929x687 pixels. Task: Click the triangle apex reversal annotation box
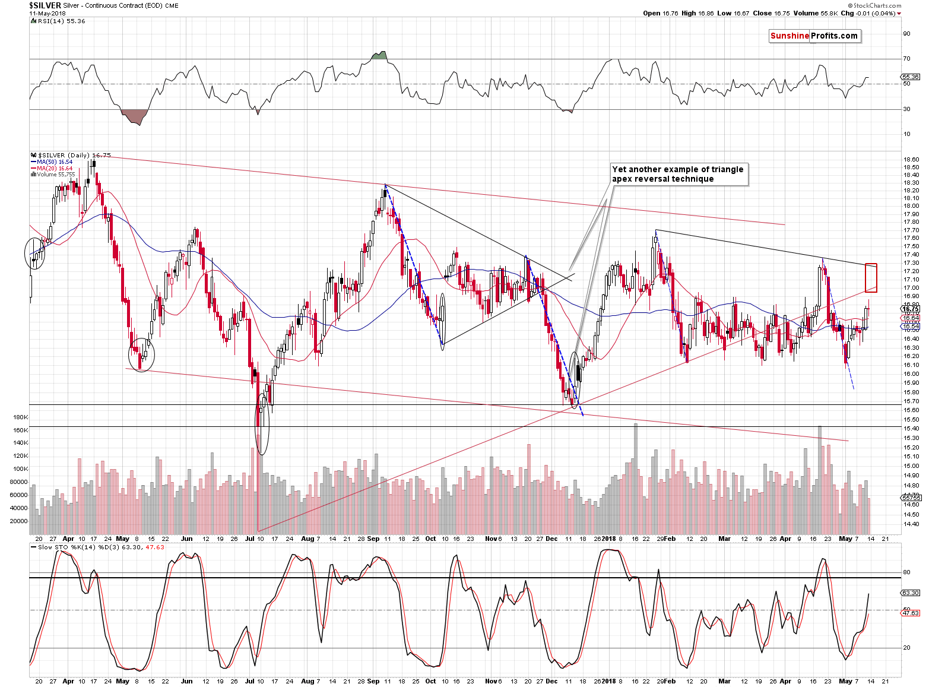679,174
